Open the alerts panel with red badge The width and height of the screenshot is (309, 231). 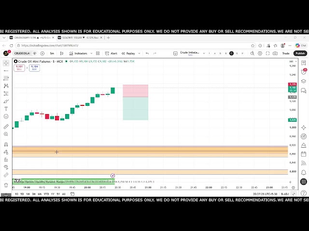point(304,72)
